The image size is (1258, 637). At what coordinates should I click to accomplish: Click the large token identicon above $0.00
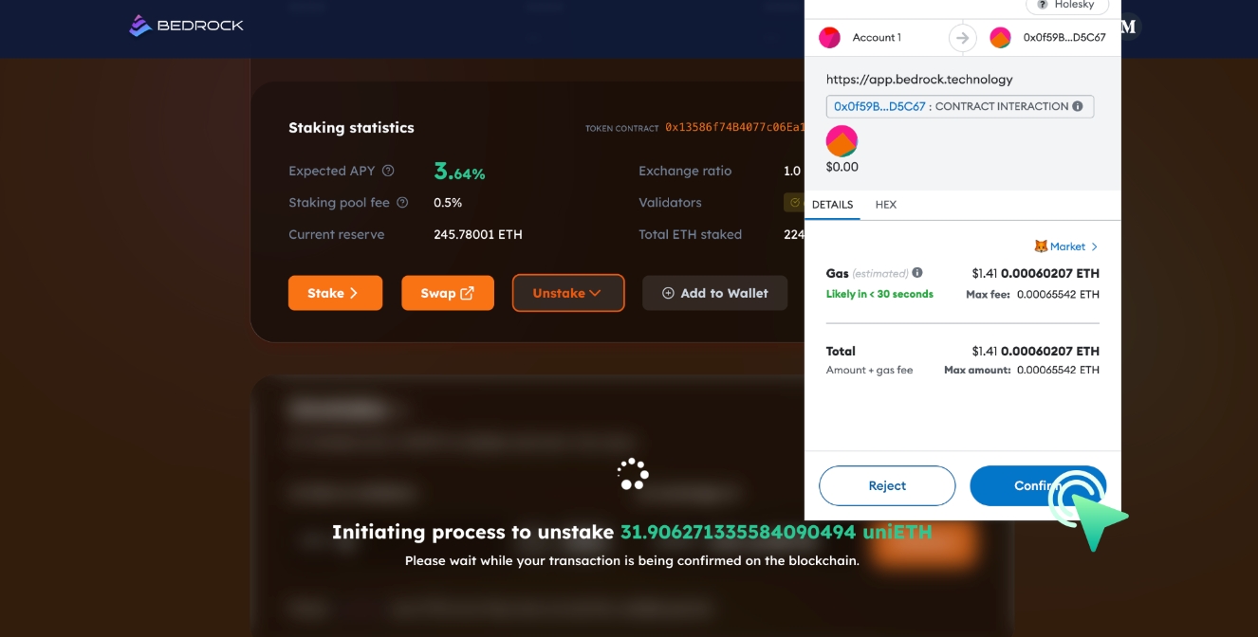tap(842, 141)
